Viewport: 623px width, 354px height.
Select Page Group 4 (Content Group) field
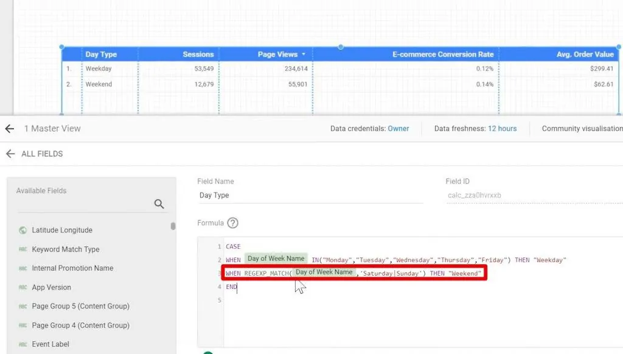tap(80, 325)
